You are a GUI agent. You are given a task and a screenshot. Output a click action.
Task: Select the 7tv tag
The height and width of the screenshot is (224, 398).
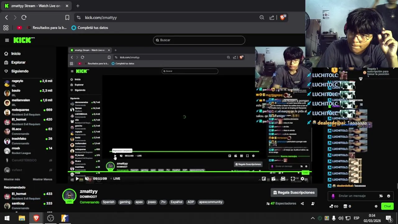(163, 202)
